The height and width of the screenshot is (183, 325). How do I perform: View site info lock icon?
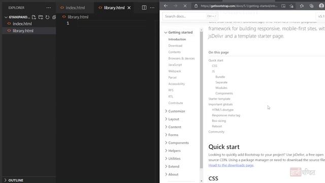pos(196,6)
